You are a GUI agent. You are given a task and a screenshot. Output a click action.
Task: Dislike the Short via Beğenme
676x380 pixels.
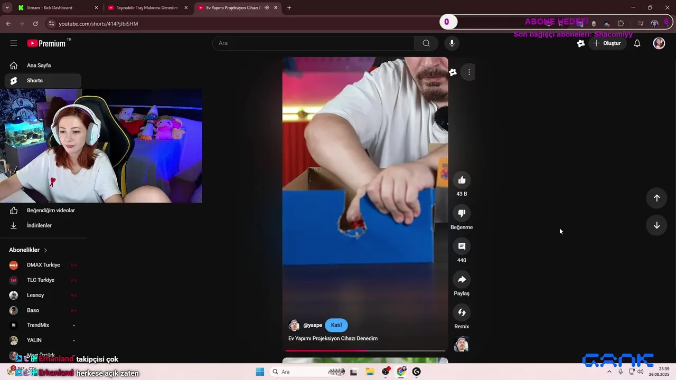coord(462,213)
